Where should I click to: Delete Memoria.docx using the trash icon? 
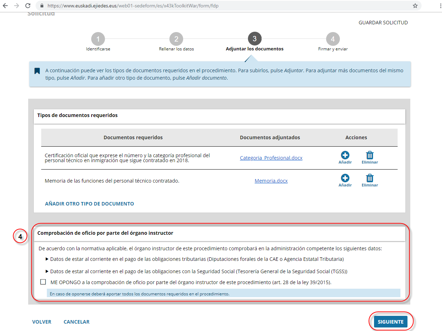[369, 178]
